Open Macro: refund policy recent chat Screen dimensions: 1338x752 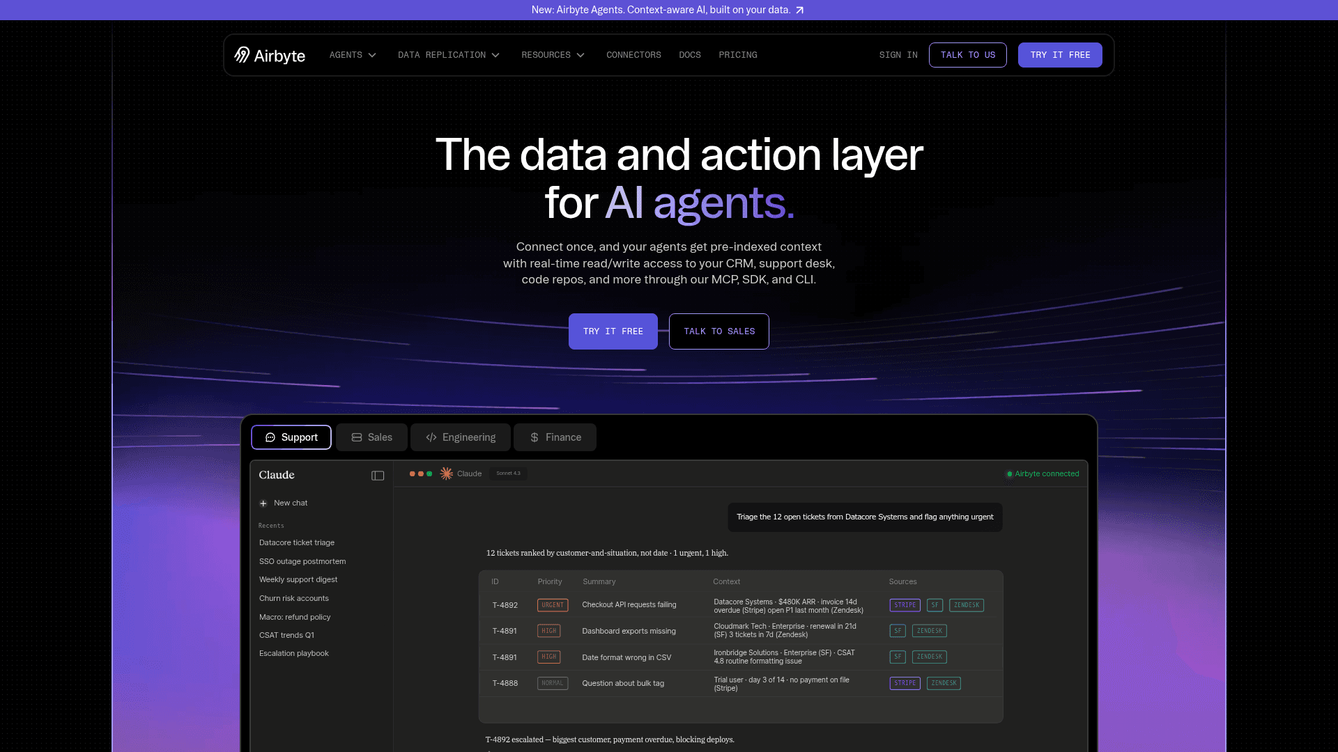295,618
